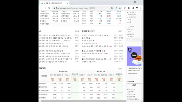Click the Google icon in address bar
Screen dimensions: 182x102
pyautogui.click(x=112, y=8)
